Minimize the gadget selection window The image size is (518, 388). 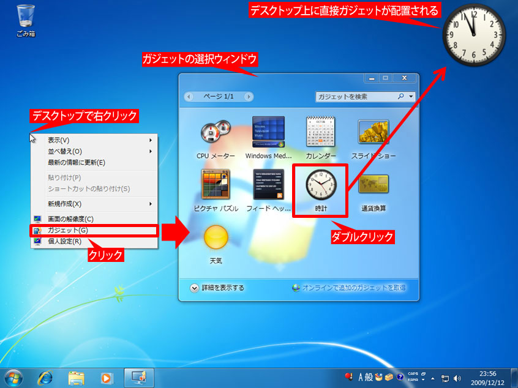pyautogui.click(x=372, y=78)
